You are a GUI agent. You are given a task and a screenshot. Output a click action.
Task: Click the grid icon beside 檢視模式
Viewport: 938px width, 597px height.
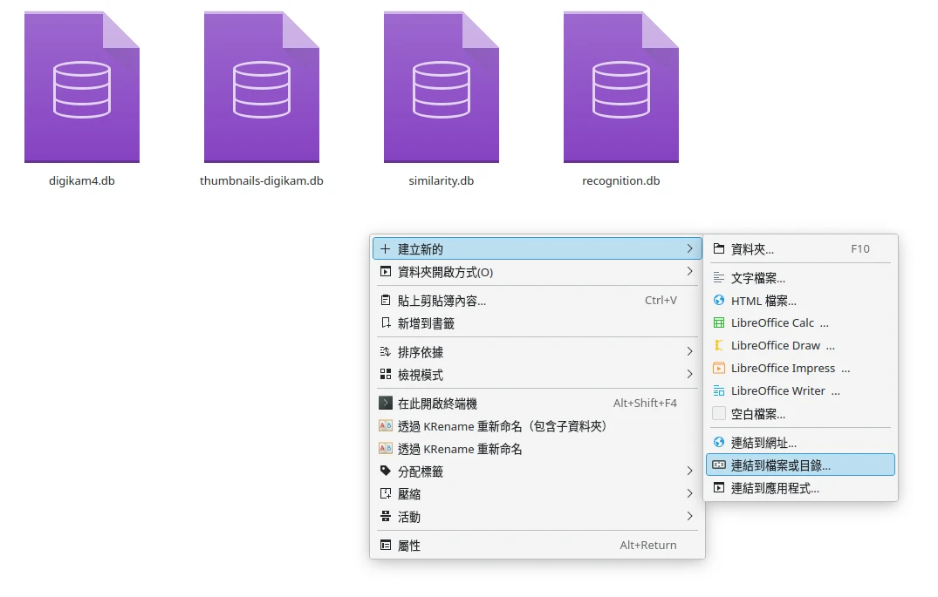(x=386, y=374)
